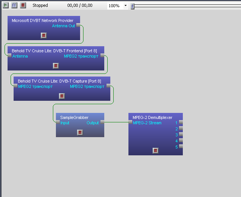The width and height of the screenshot is (241, 197).
Task: Open the 100% zoom dropdown
Action: (125, 6)
